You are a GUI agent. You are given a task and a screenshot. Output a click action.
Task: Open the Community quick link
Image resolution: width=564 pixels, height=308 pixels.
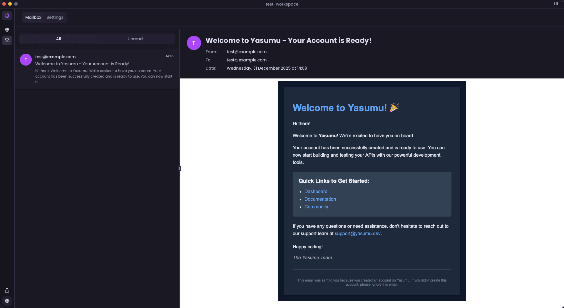[316, 207]
